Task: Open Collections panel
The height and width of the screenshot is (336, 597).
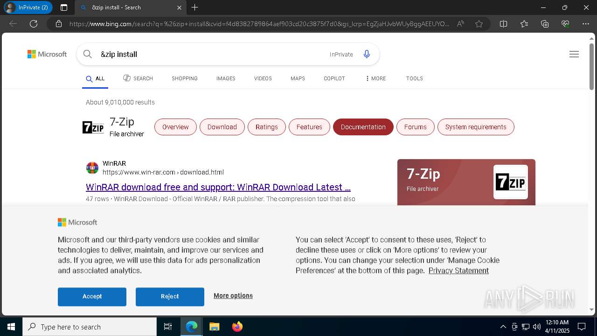Action: click(x=545, y=24)
